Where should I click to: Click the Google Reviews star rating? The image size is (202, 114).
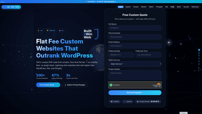click(x=155, y=101)
